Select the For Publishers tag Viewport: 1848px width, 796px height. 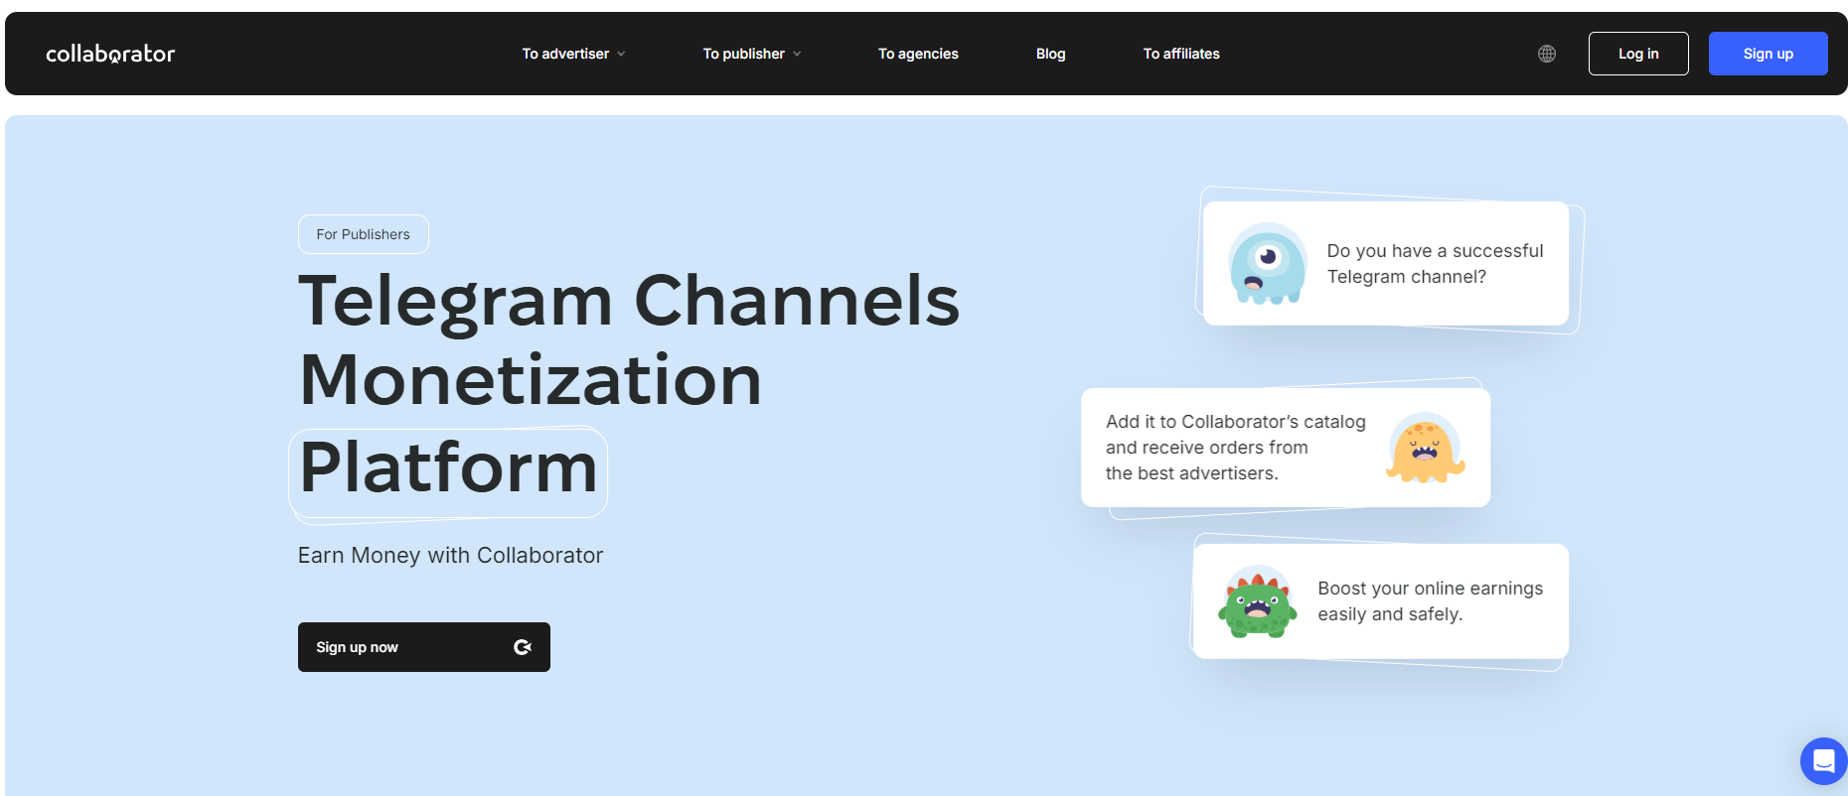(364, 234)
